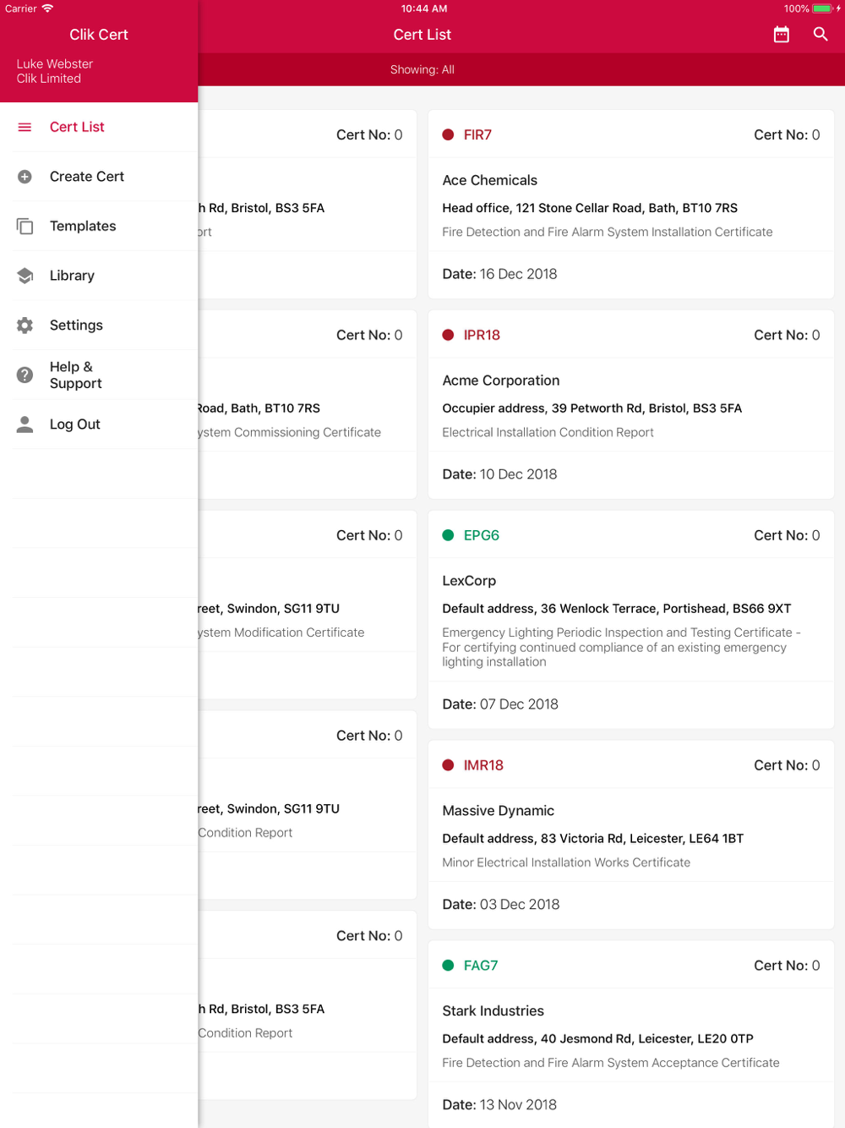Open the FIR7 certificate link
This screenshot has height=1128, width=845.
477,135
